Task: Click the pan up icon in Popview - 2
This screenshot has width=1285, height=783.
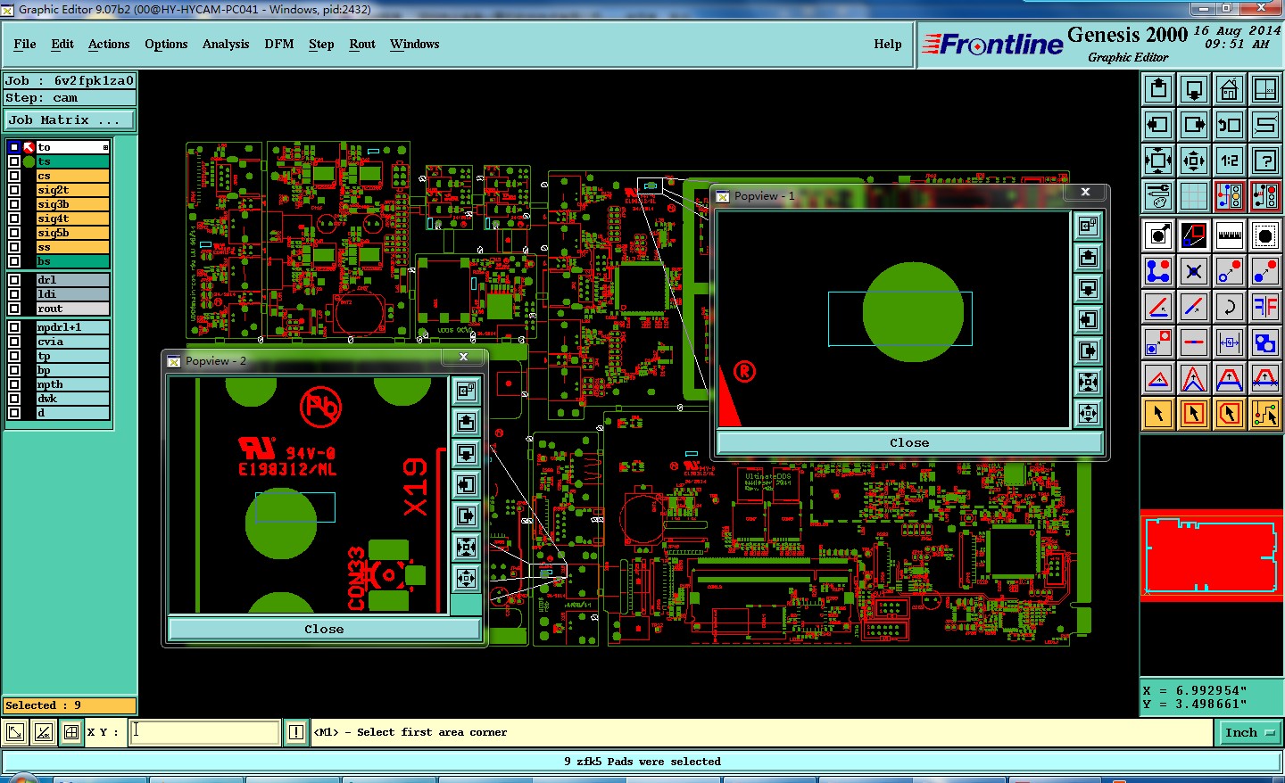Action: pos(466,423)
